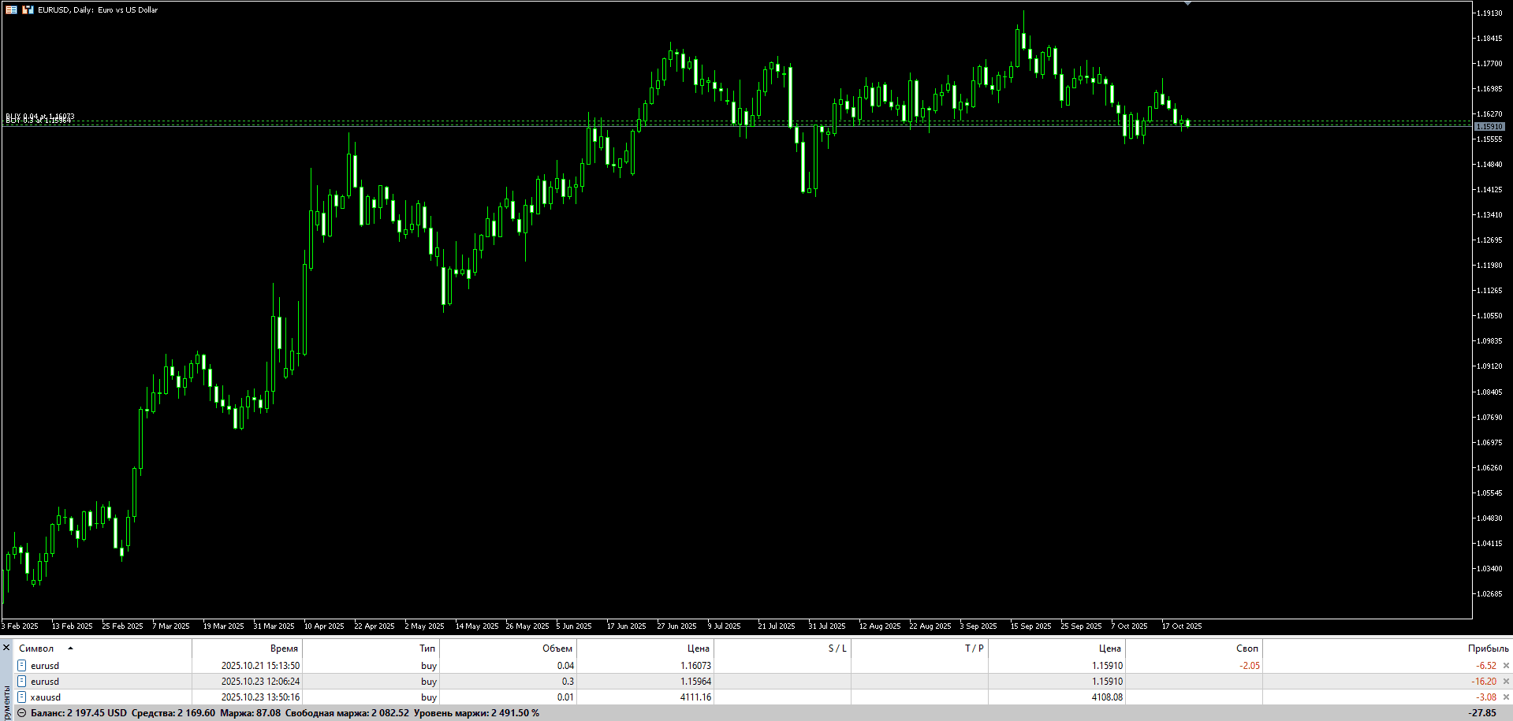
Task: Close the Toolbox panel with the X
Action: 6,648
